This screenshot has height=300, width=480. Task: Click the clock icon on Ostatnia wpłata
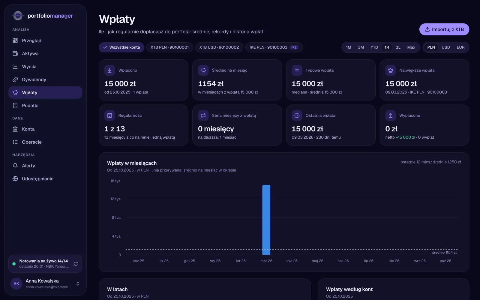point(297,115)
